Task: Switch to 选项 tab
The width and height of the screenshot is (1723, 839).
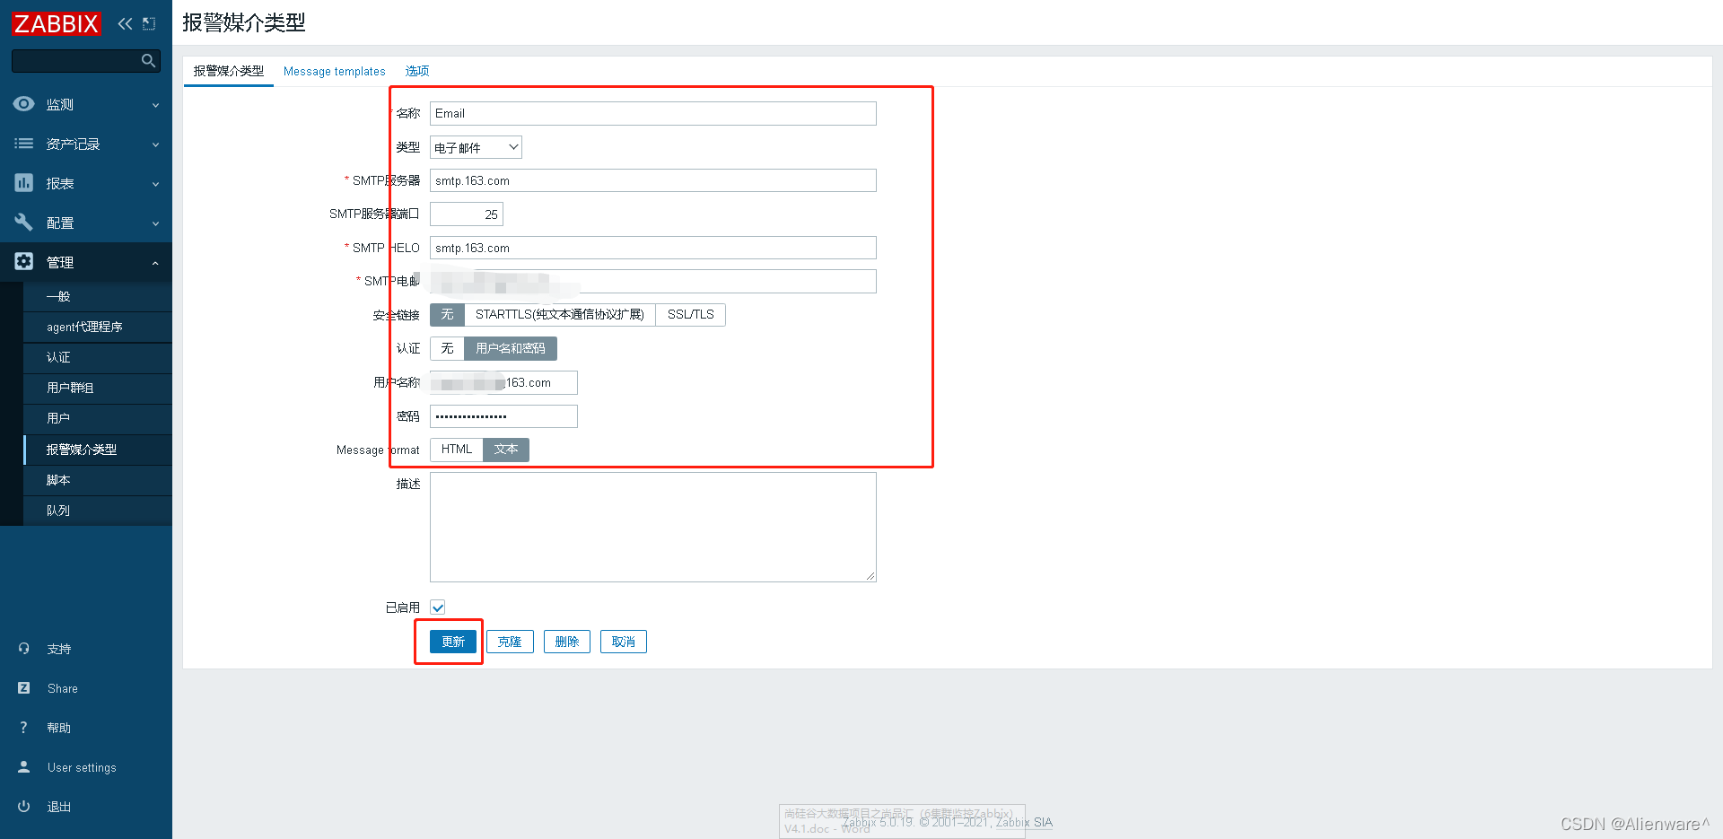Action: point(417,71)
